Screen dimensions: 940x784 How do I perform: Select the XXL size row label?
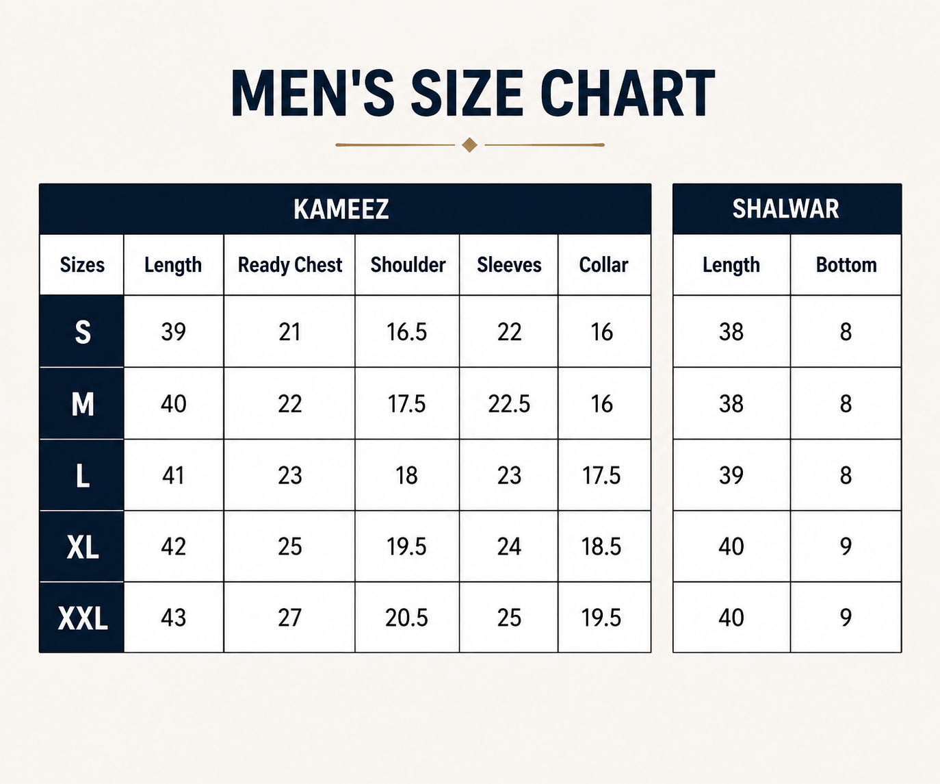82,618
